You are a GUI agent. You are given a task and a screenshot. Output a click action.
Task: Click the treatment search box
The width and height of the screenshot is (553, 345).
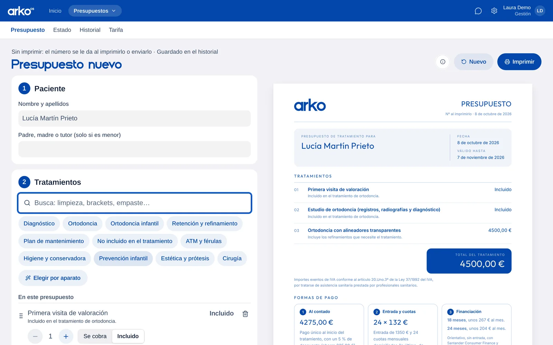click(134, 203)
